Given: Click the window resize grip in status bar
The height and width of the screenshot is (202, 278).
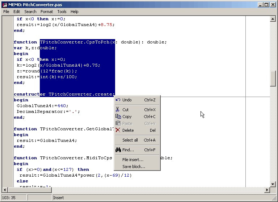Looking at the screenshot, I should (274, 198).
